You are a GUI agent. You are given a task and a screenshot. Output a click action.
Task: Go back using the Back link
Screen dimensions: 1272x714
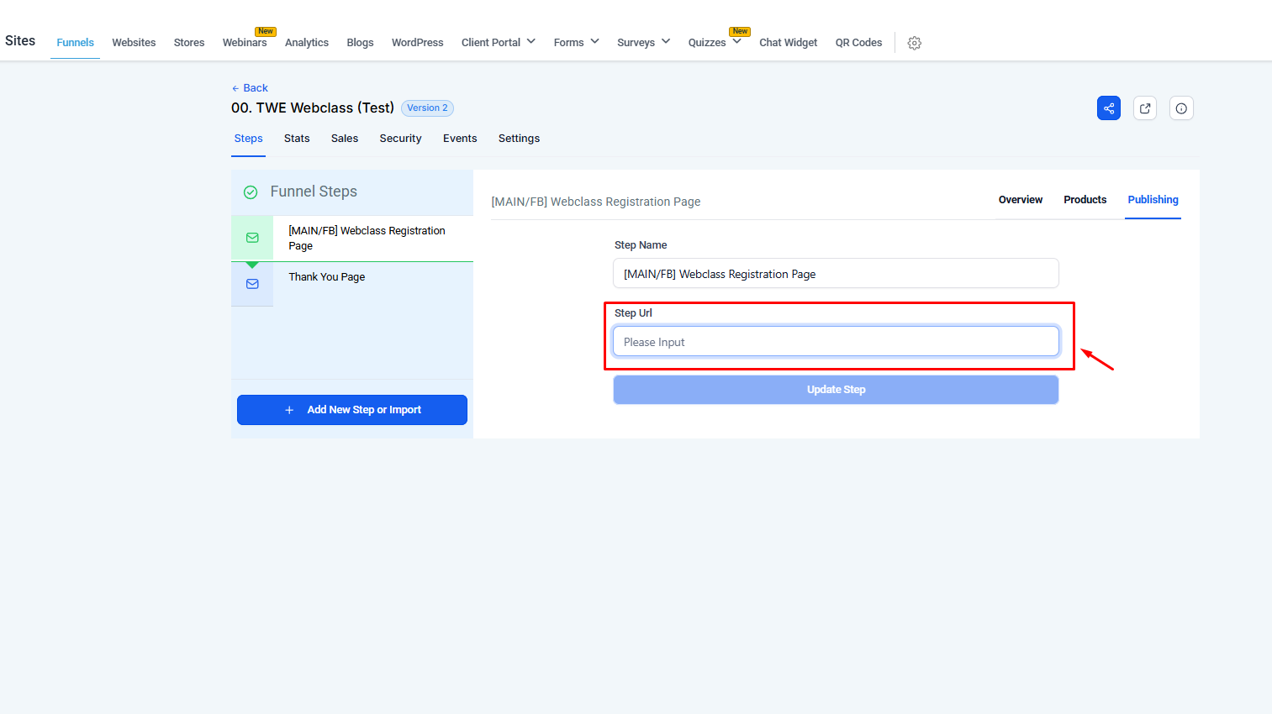[250, 88]
